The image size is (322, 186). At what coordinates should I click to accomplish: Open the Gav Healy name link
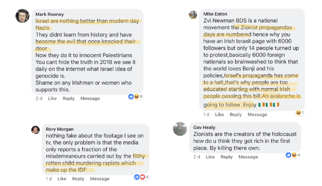pos(204,127)
